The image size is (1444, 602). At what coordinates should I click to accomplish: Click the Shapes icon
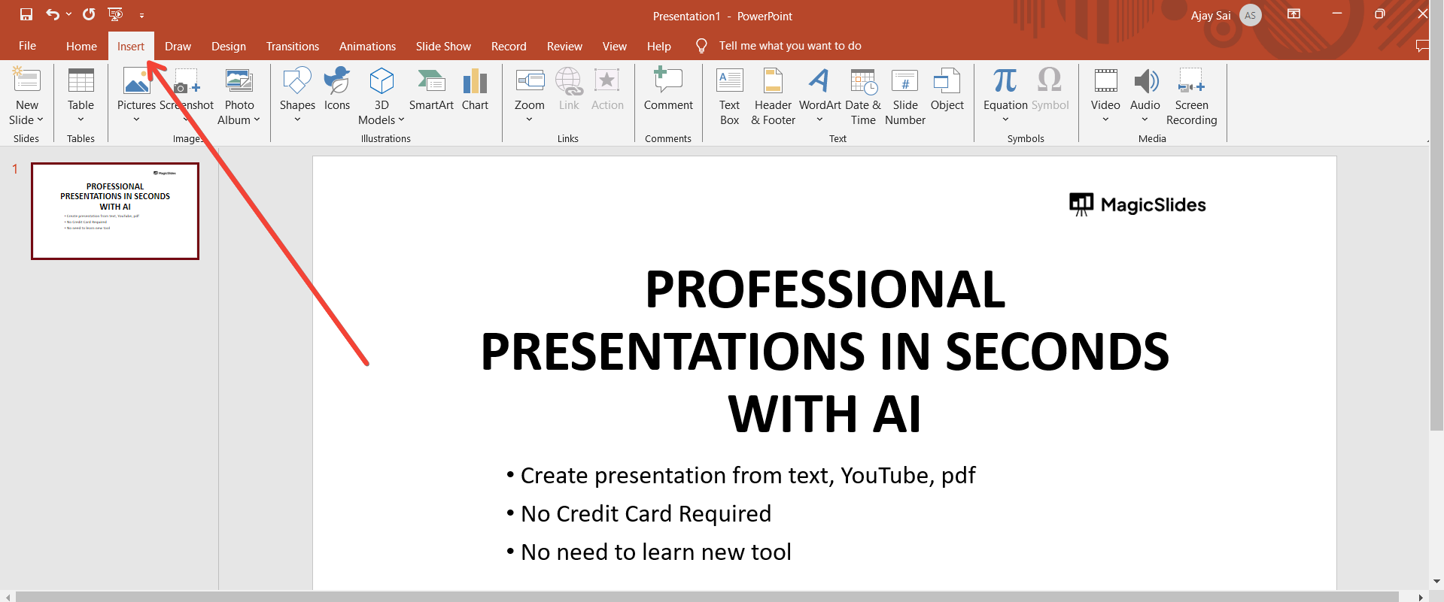(x=297, y=81)
